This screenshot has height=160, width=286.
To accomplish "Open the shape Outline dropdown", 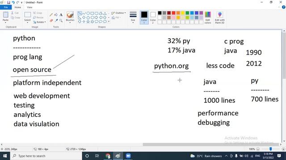I will point(118,13).
